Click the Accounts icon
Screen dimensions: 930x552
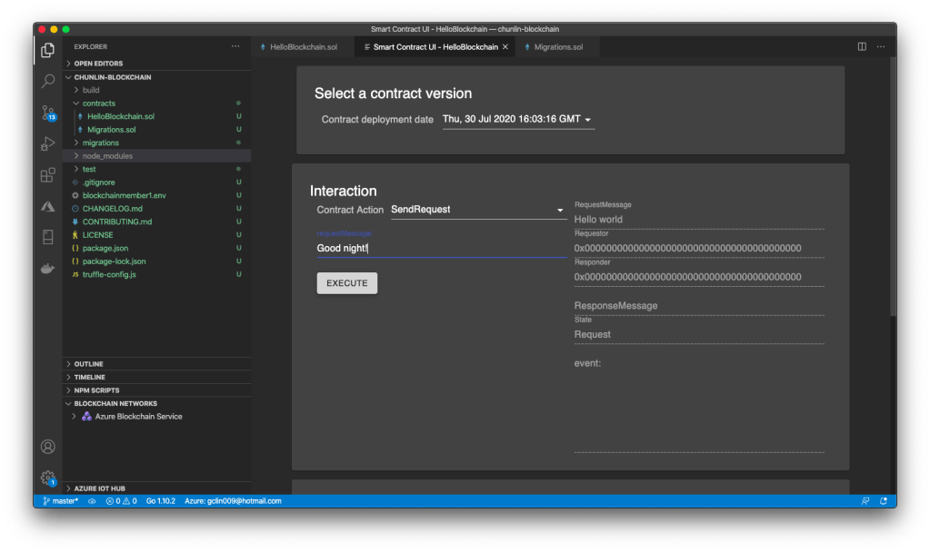point(48,447)
